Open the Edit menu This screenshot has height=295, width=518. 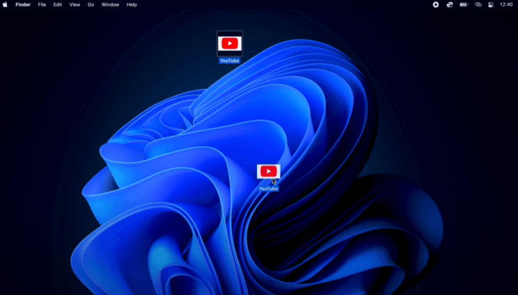click(58, 5)
